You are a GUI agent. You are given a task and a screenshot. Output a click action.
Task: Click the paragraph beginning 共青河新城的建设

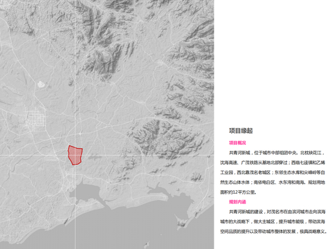click(x=273, y=221)
